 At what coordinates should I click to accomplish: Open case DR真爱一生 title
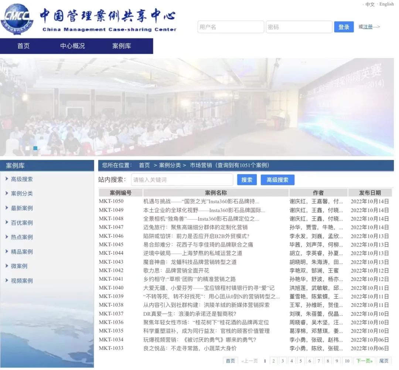(190, 314)
